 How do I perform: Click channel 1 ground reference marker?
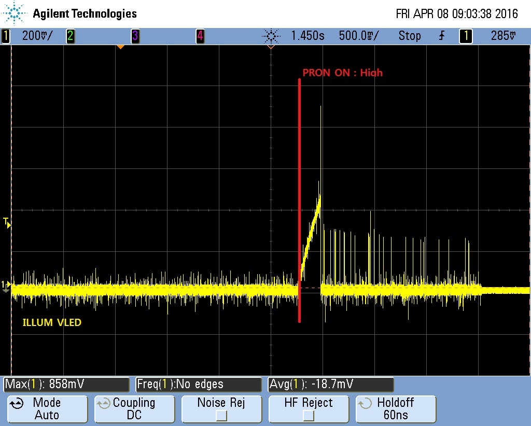click(x=6, y=286)
